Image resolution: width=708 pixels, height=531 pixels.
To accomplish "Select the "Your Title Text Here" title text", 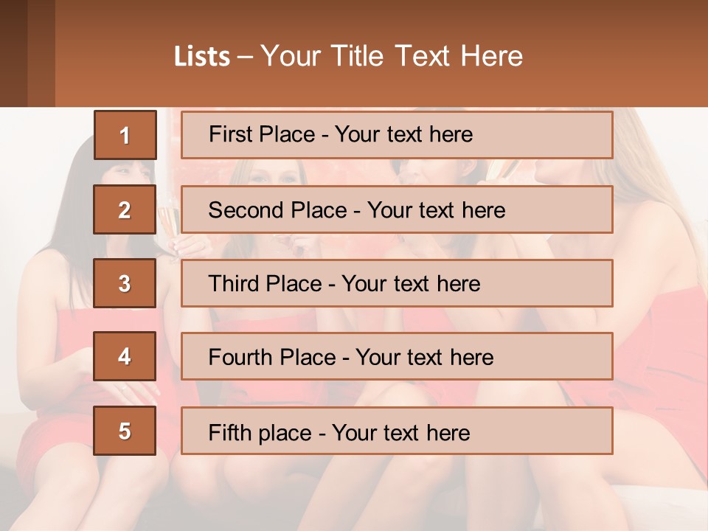I will [392, 56].
